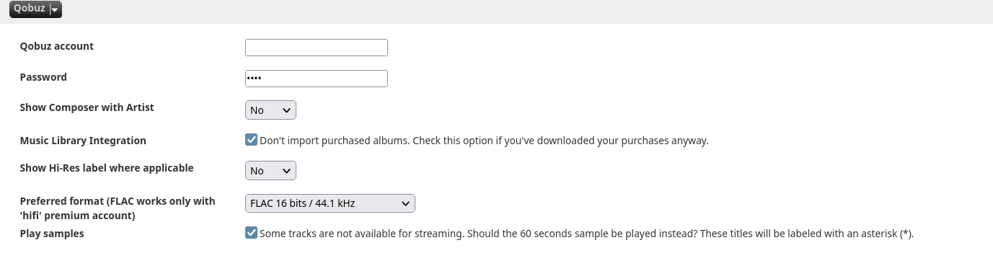Disable the Play samples checkbox

tap(251, 233)
